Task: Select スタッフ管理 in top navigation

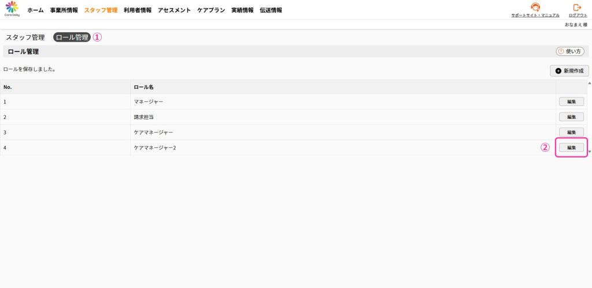Action: (101, 10)
